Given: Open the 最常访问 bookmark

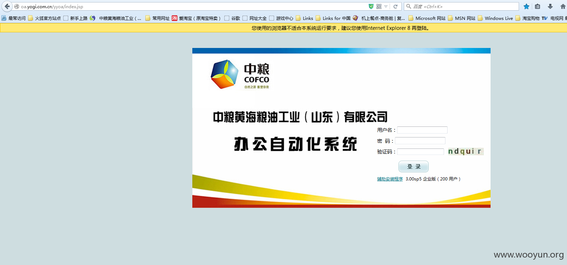Looking at the screenshot, I should point(14,18).
